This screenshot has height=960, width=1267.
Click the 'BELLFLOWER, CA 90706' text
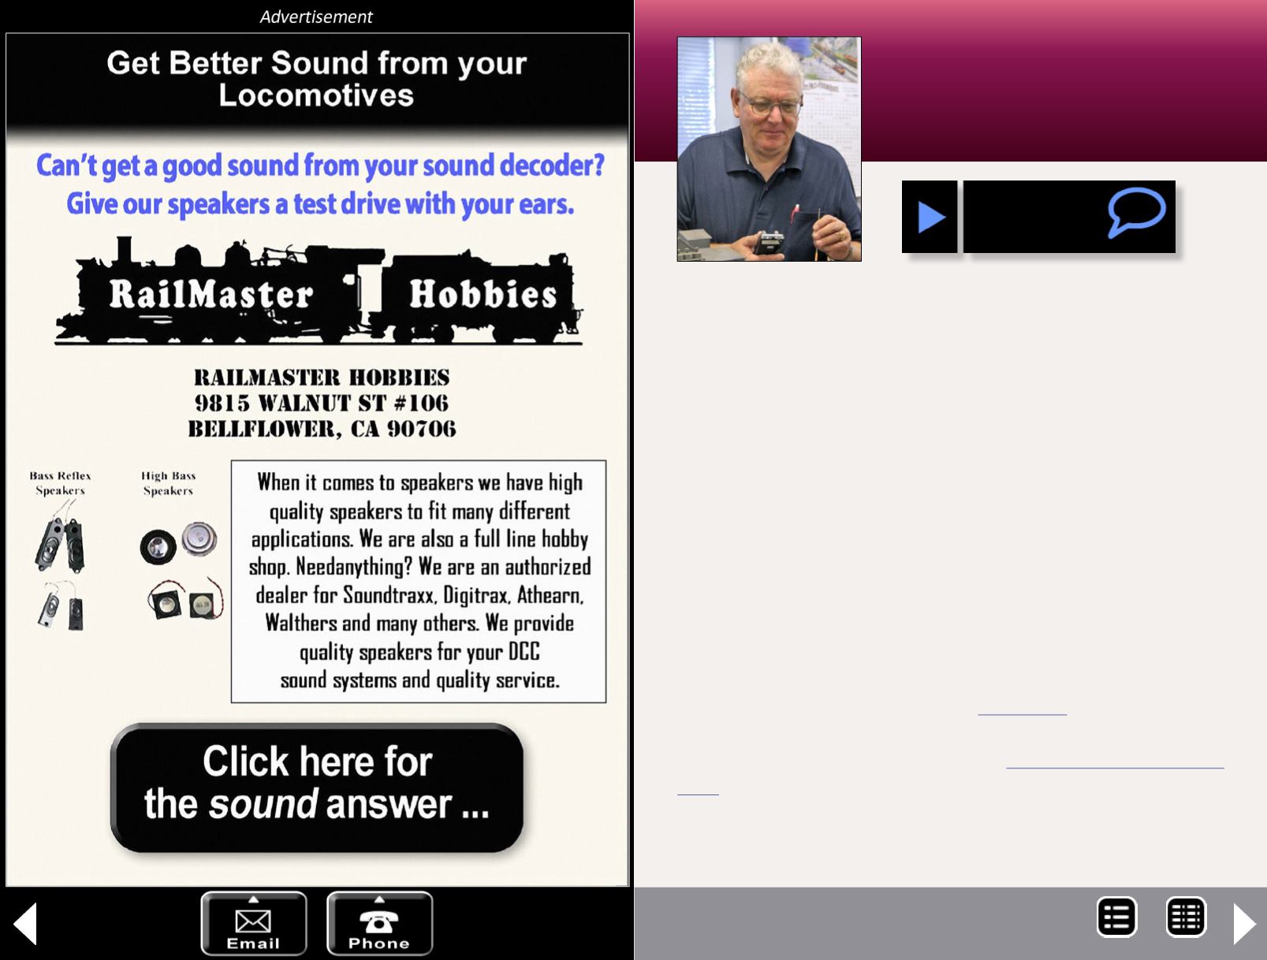pos(322,429)
